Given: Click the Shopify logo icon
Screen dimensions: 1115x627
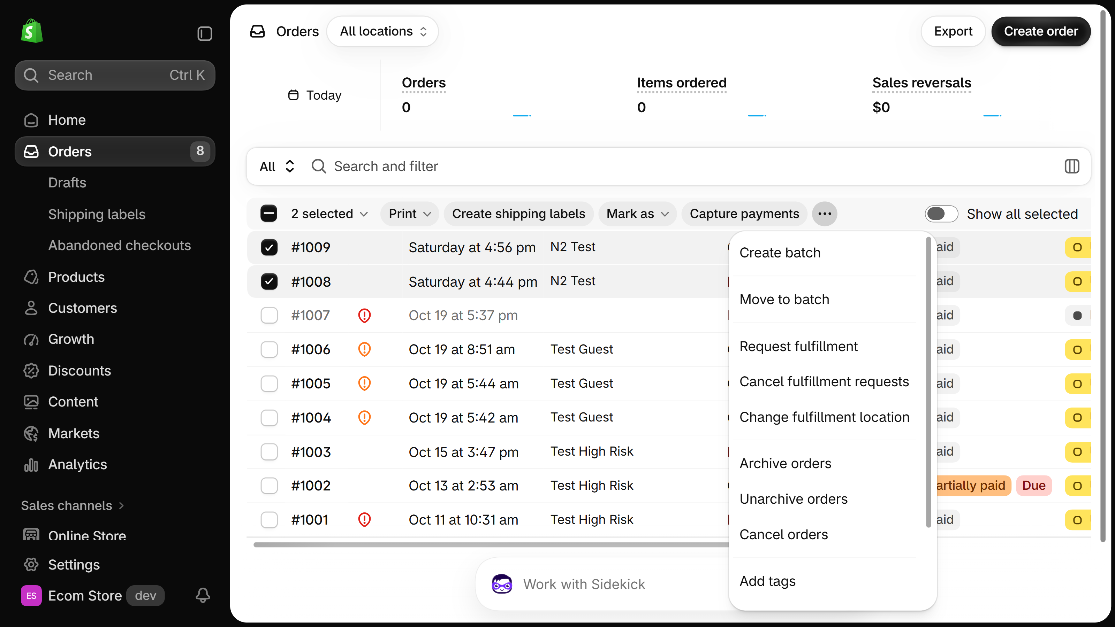Looking at the screenshot, I should 32,31.
